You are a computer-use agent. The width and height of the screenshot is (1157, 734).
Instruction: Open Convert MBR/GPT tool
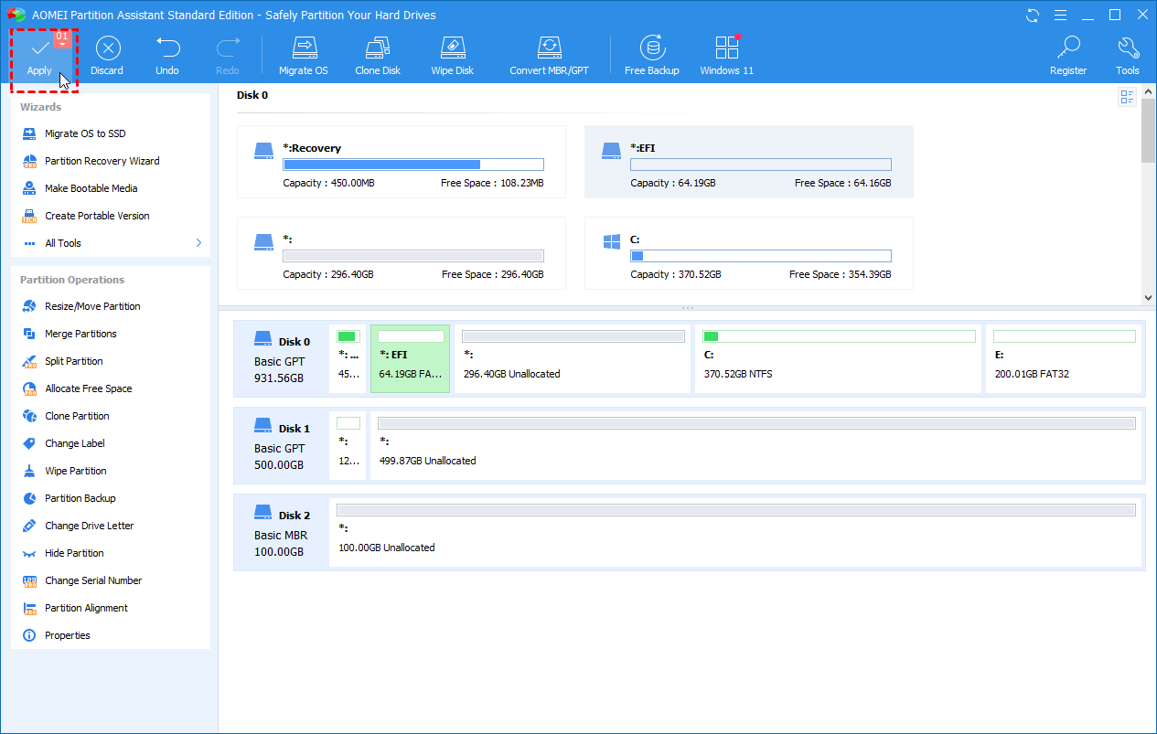549,57
